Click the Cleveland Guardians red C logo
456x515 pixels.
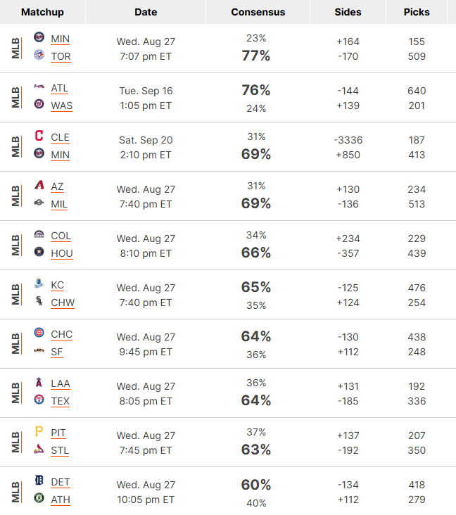tap(39, 135)
